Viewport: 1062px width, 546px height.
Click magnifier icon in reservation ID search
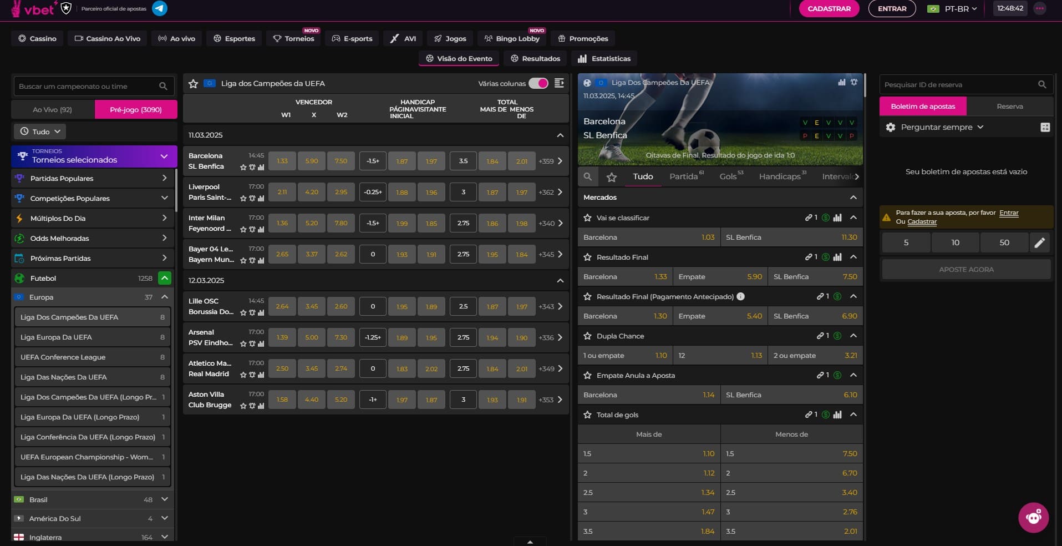pos(1042,84)
